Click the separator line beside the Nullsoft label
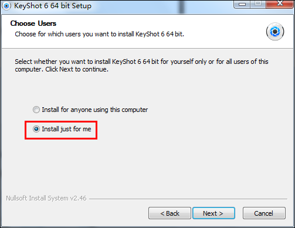The width and height of the screenshot is (295, 228). [188, 199]
